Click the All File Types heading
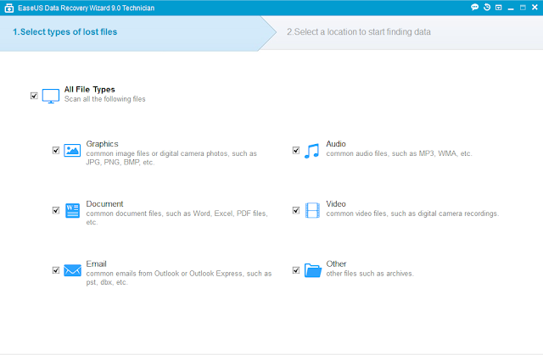 click(90, 90)
